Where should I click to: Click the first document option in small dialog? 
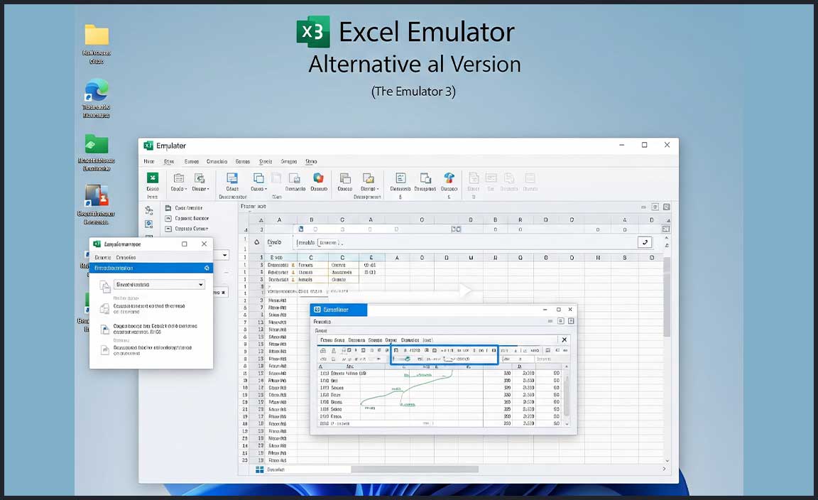tap(149, 308)
